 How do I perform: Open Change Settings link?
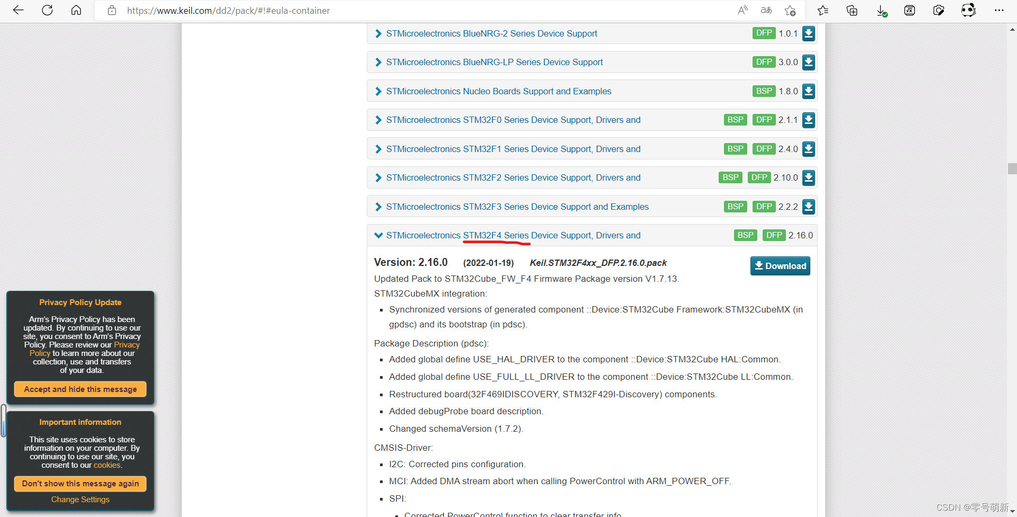81,500
